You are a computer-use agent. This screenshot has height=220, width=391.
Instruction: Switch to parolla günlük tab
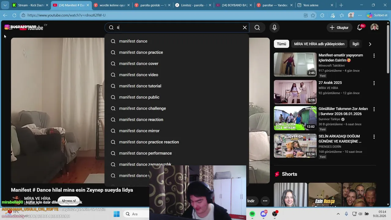tap(153, 5)
